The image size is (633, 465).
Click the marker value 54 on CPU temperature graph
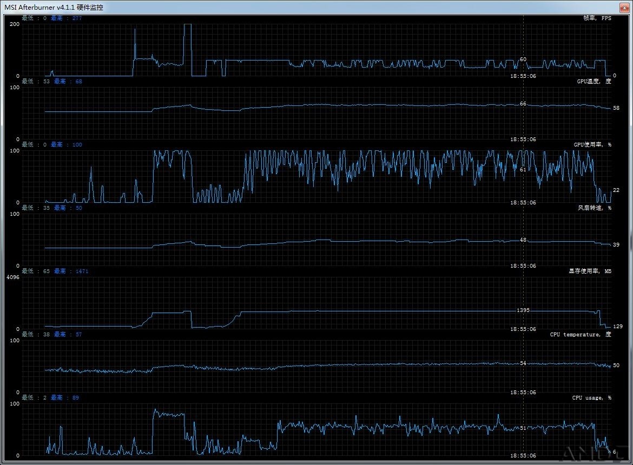coord(523,363)
